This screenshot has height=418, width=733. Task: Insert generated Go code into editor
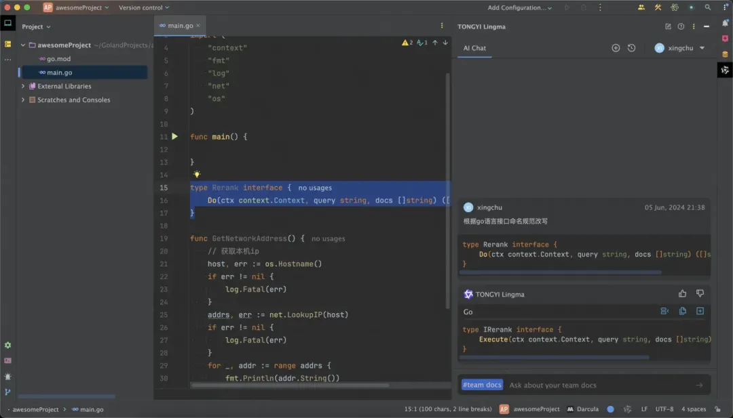pos(664,311)
